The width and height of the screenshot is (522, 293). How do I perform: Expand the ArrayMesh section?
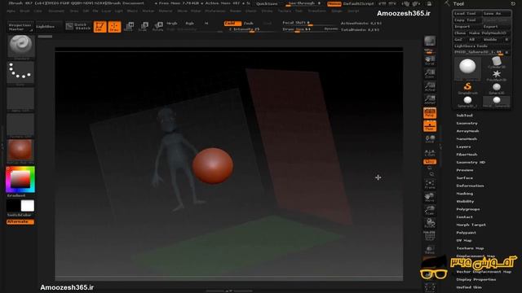pyautogui.click(x=467, y=131)
